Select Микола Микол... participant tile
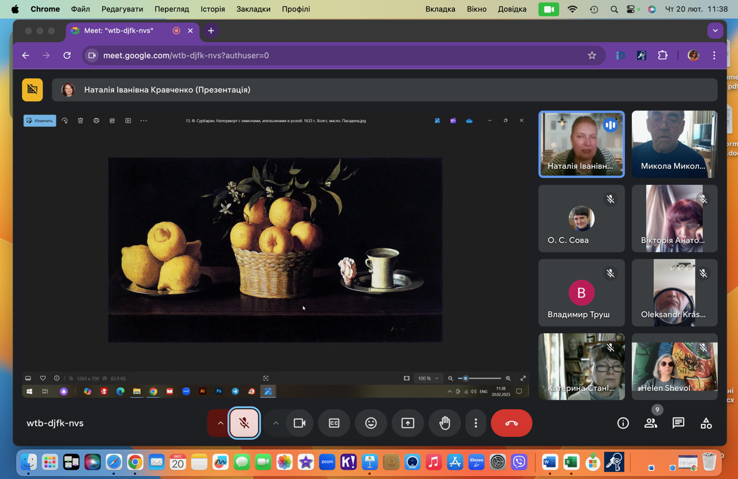Image resolution: width=738 pixels, height=479 pixels. (675, 144)
